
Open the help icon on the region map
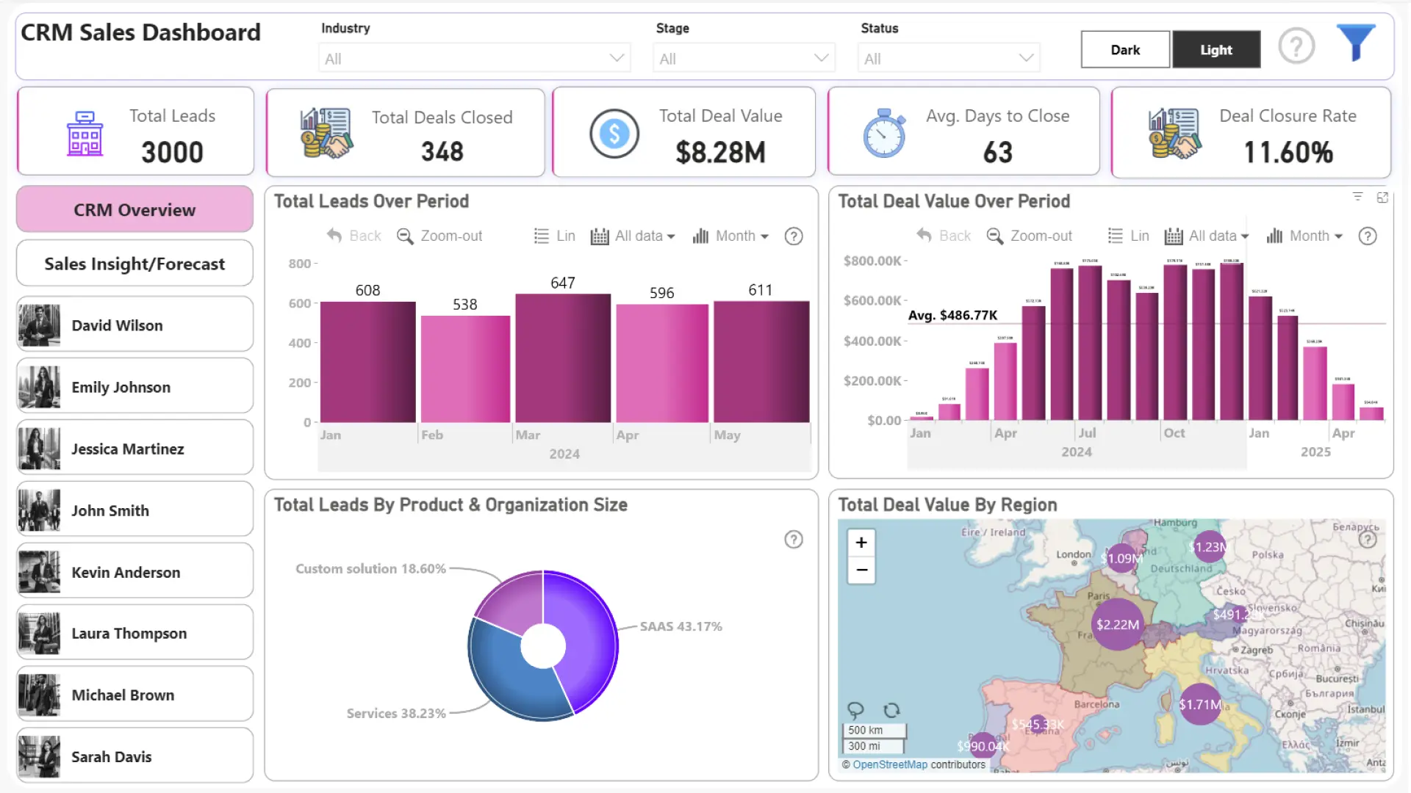click(x=1368, y=540)
